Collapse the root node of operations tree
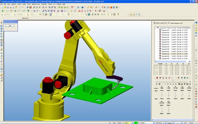The width and height of the screenshot is (198, 124). coord(156,28)
